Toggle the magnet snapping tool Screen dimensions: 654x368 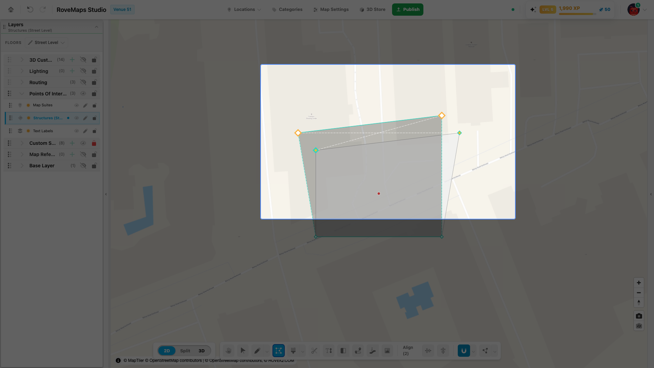click(x=464, y=351)
